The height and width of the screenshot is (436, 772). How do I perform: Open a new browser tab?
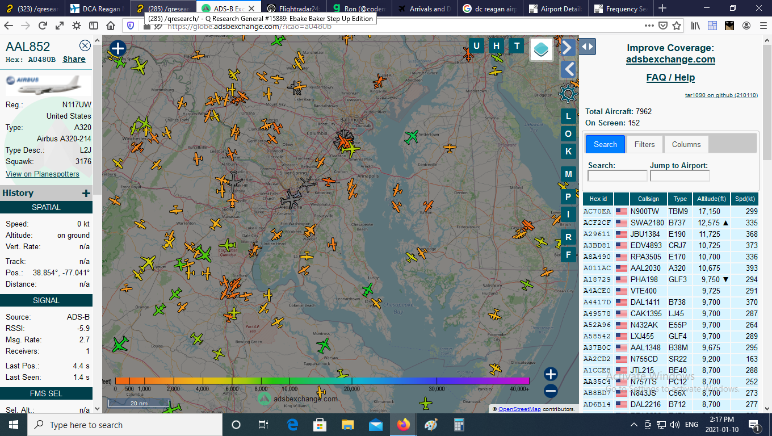[x=662, y=9]
